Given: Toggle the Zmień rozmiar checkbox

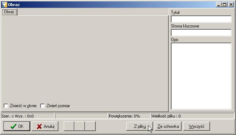Looking at the screenshot, I should click(42, 106).
